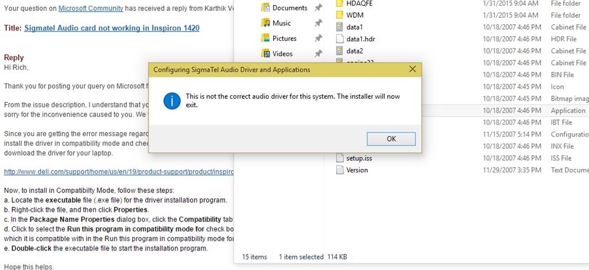Click the pin icon next to Music
Image resolution: width=589 pixels, height=270 pixels.
pyautogui.click(x=318, y=23)
